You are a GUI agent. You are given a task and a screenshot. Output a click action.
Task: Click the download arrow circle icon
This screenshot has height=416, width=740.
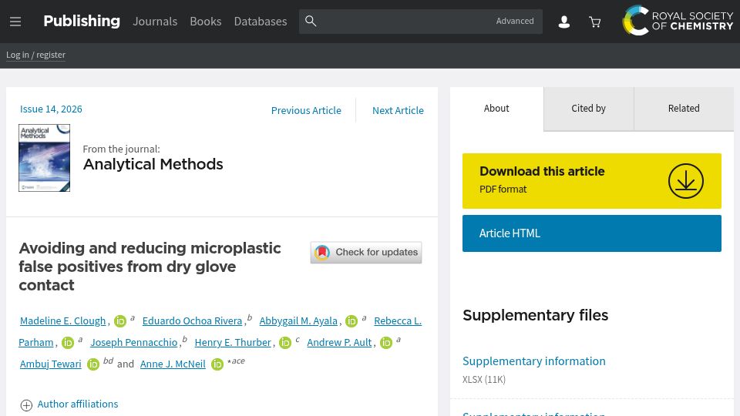click(x=686, y=181)
